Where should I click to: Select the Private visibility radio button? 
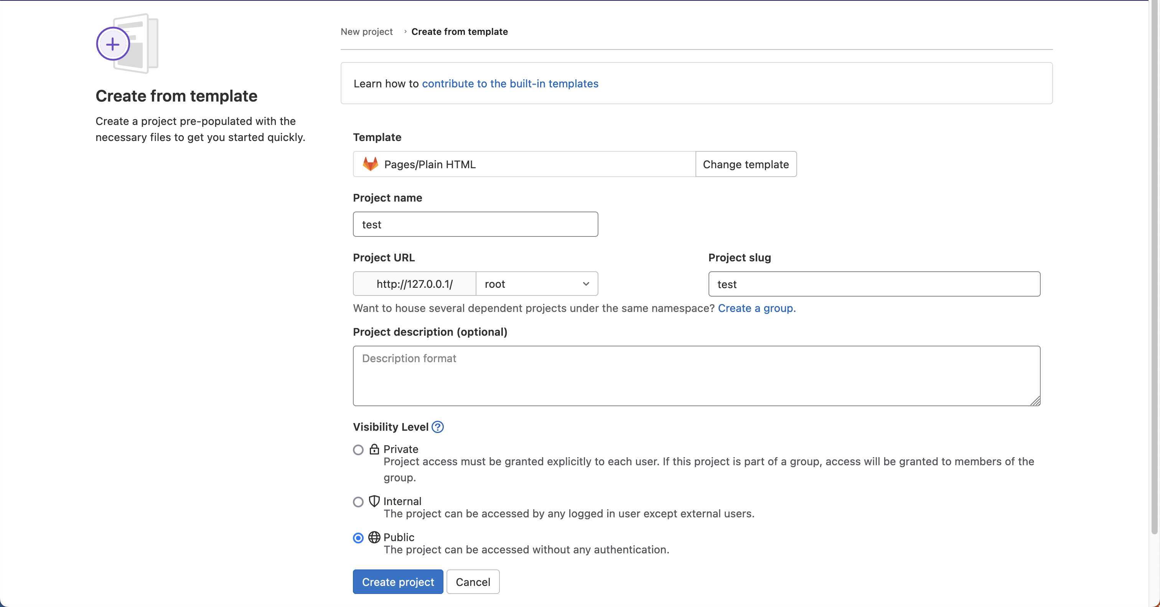(358, 450)
